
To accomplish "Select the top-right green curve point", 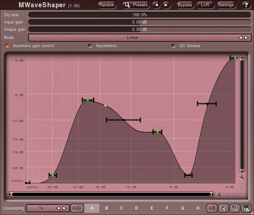I will 235,58.
